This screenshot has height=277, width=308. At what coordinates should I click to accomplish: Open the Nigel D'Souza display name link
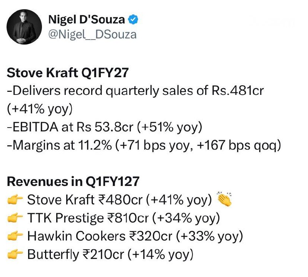(x=87, y=20)
